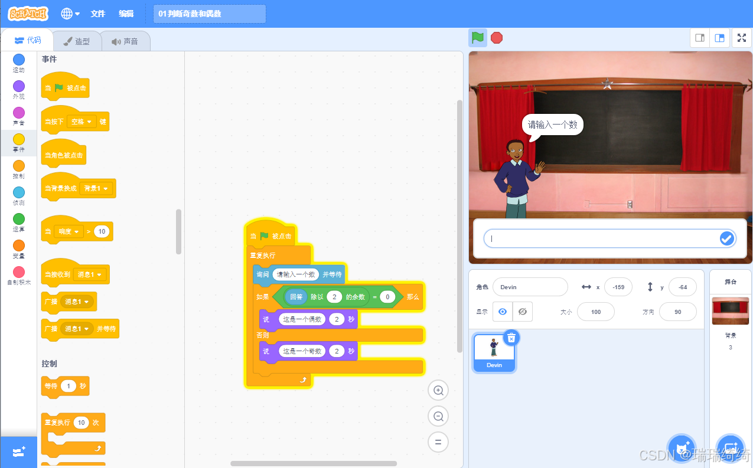Select the 运动 block category
753x468 pixels.
pyautogui.click(x=19, y=64)
